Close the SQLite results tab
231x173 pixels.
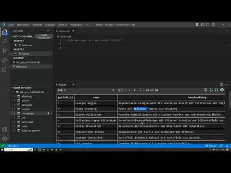[73, 85]
